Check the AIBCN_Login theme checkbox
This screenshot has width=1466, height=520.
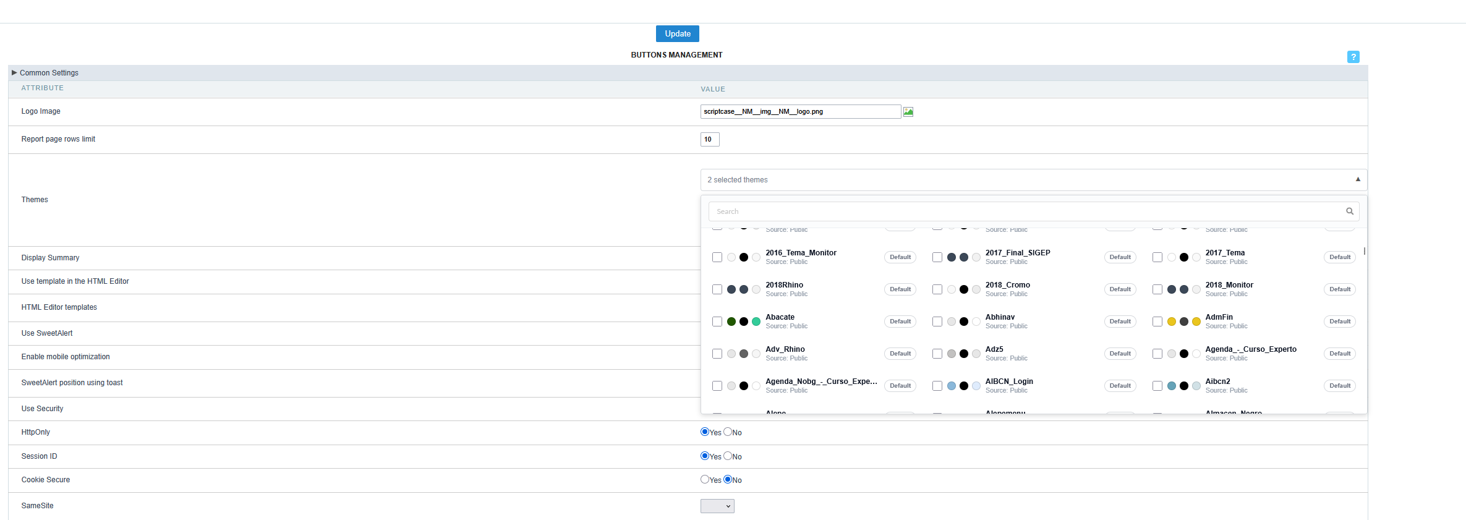click(x=937, y=386)
